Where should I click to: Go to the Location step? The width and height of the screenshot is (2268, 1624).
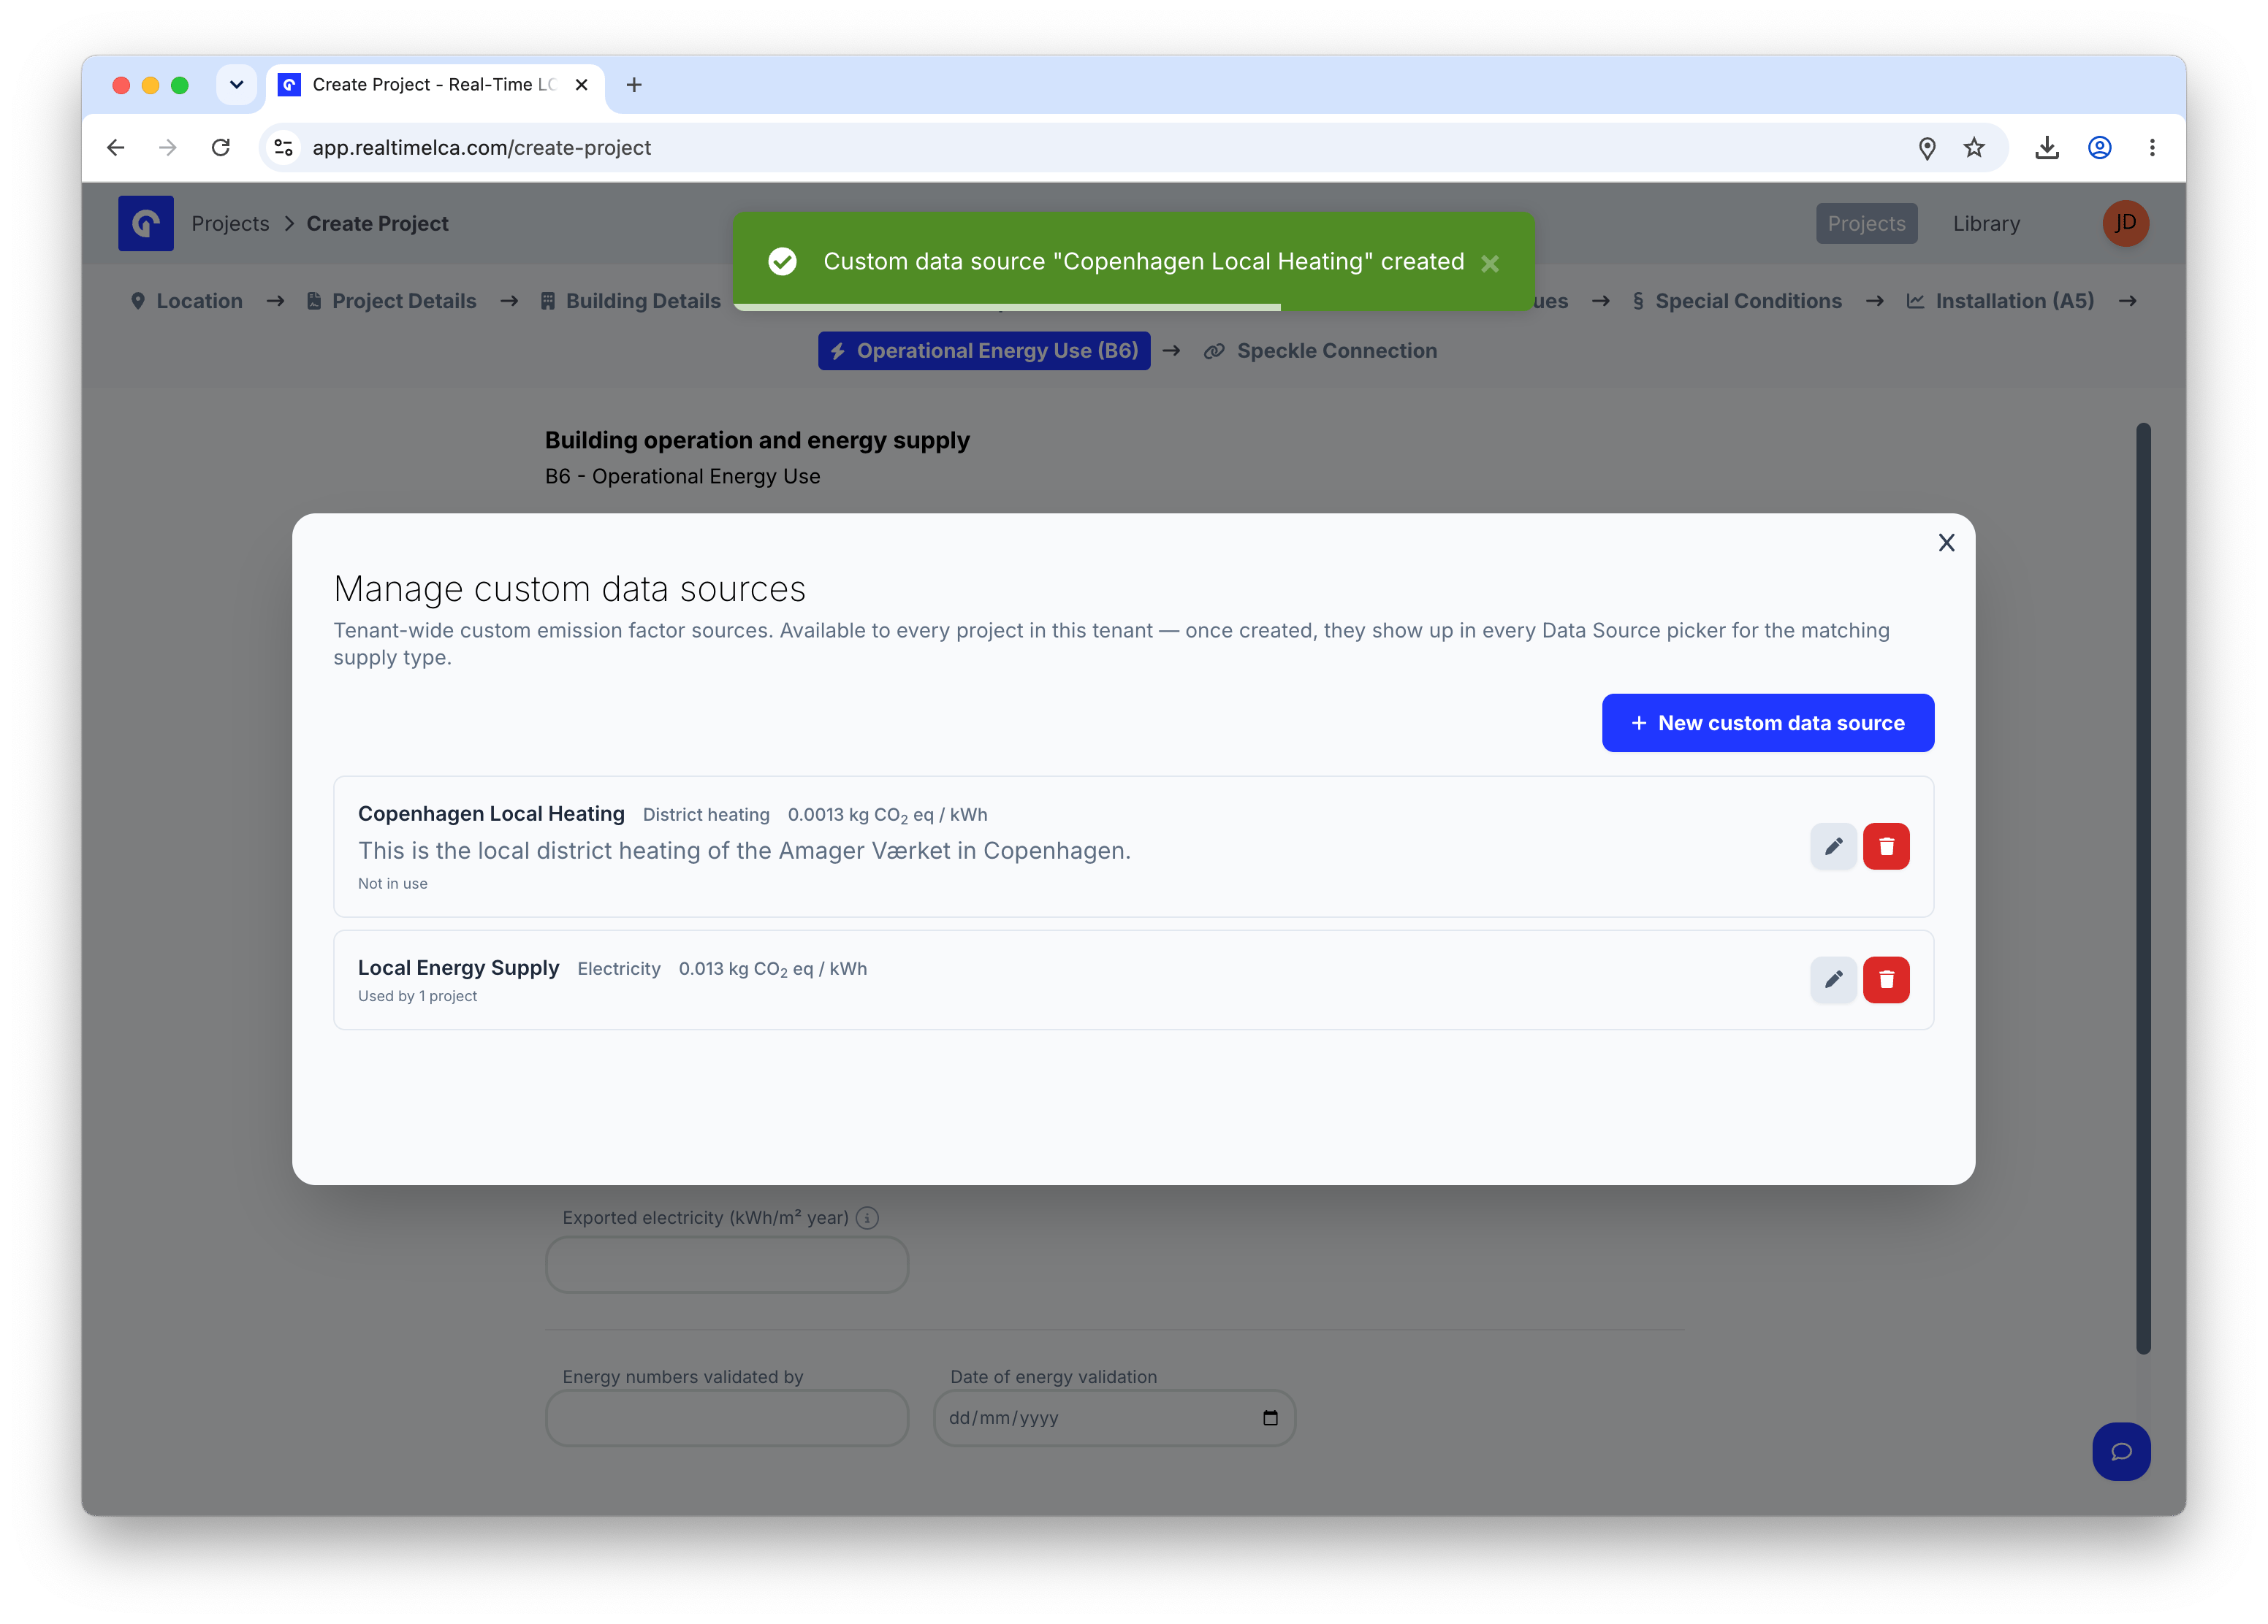click(187, 301)
